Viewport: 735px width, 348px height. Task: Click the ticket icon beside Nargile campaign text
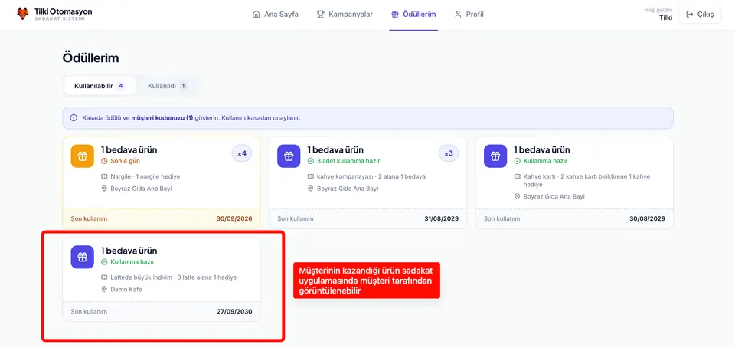click(104, 177)
